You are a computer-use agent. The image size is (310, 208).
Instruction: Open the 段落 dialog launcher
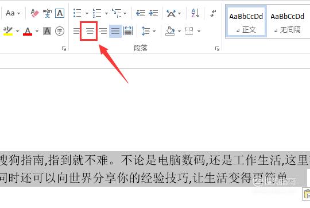[x=217, y=48]
